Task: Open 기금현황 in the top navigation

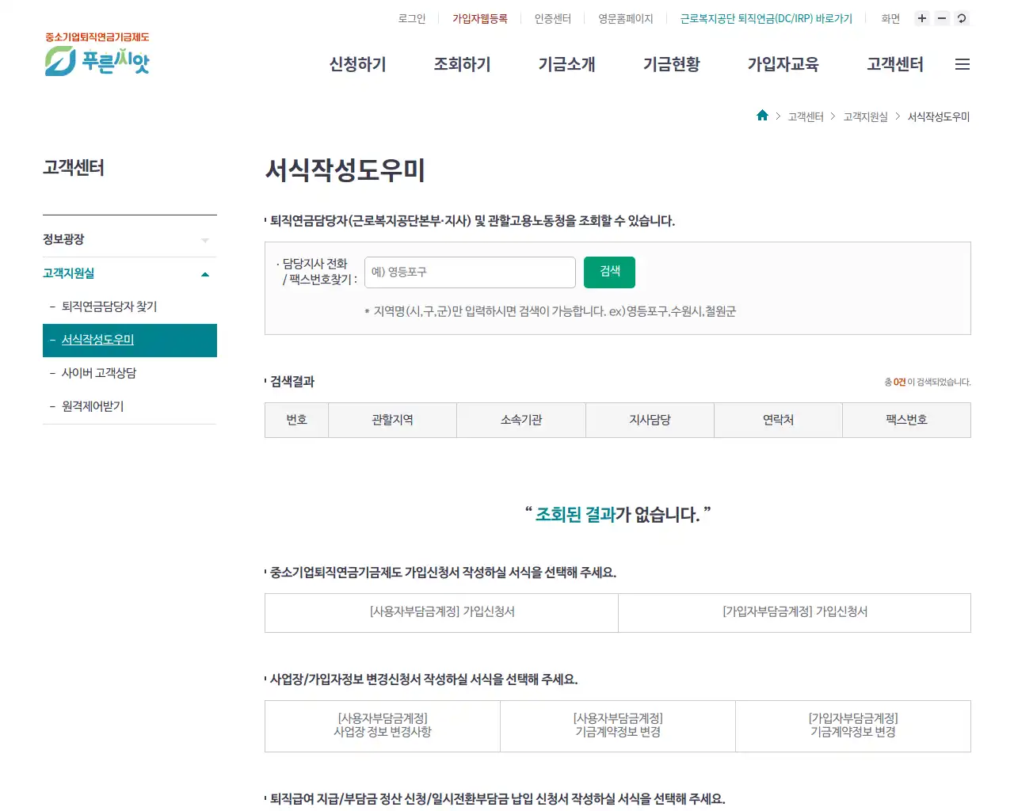Action: click(x=671, y=65)
